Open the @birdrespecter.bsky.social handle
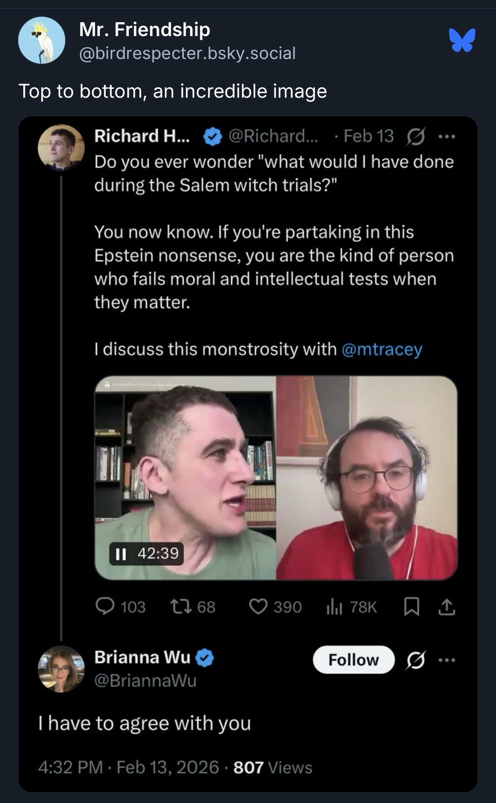This screenshot has height=803, width=496. point(188,53)
